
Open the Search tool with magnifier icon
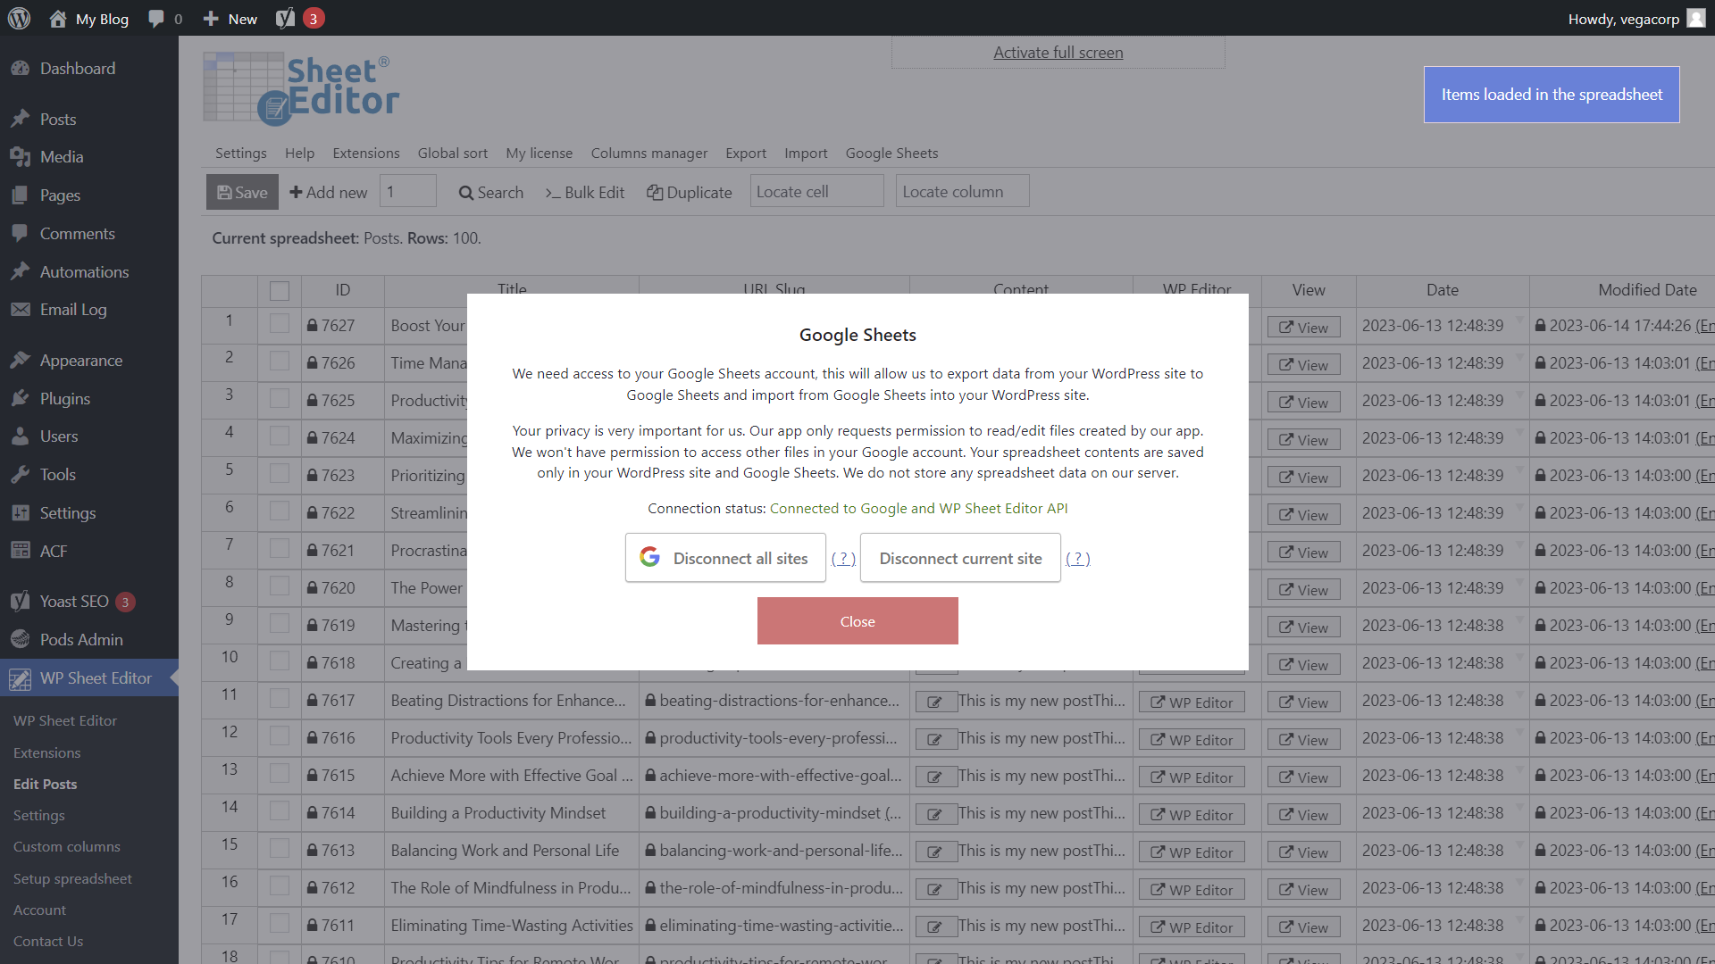pos(464,192)
